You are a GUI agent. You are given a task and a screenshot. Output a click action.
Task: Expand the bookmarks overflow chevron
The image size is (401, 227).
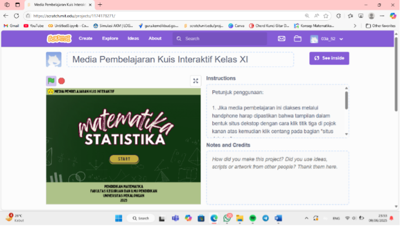pos(355,26)
